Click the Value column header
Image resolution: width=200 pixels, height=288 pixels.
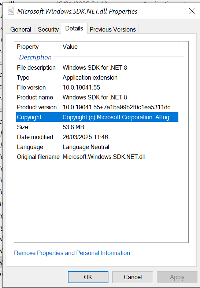(119, 47)
